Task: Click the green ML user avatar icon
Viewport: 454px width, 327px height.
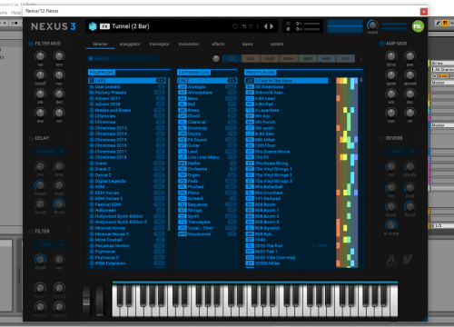Action: pyautogui.click(x=418, y=26)
